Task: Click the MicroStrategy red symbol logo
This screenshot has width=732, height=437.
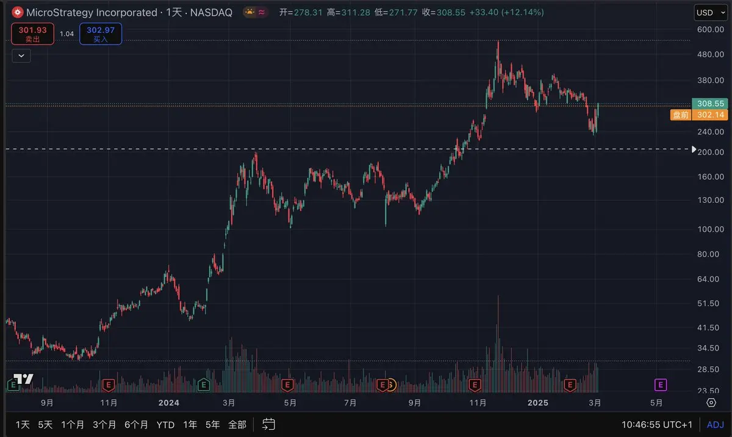Action: [16, 12]
